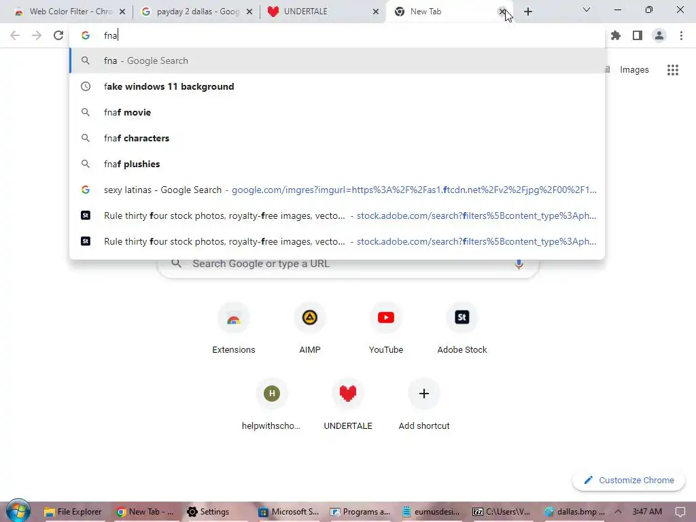Image resolution: width=696 pixels, height=522 pixels.
Task: Open the dallas.bmp taskbar item
Action: click(575, 512)
